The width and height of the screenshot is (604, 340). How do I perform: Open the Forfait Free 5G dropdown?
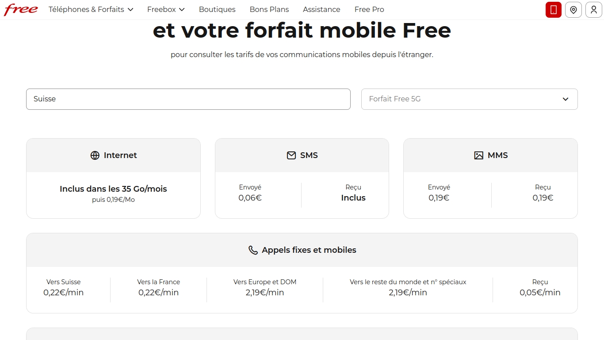click(x=469, y=99)
